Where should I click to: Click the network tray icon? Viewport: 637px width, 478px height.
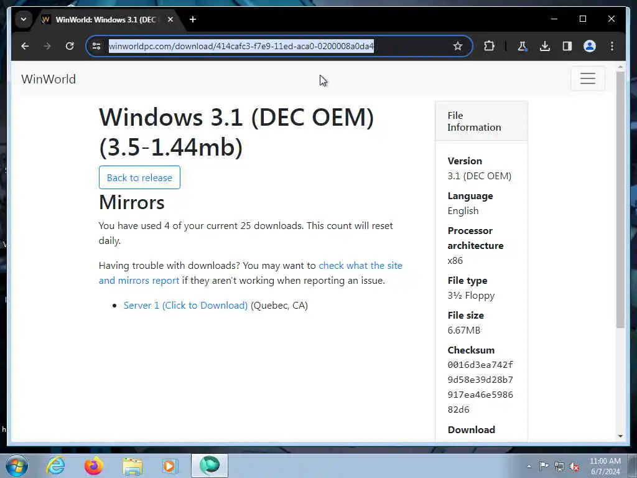559,466
